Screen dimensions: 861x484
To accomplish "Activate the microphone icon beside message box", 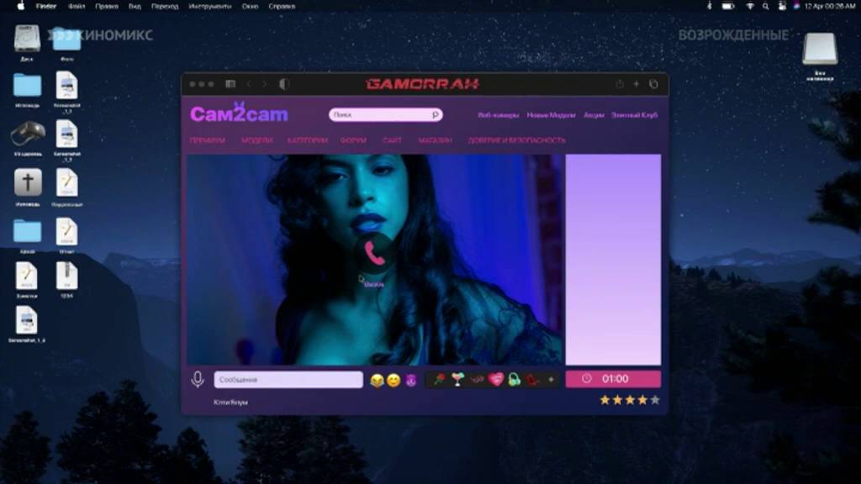I will point(198,379).
